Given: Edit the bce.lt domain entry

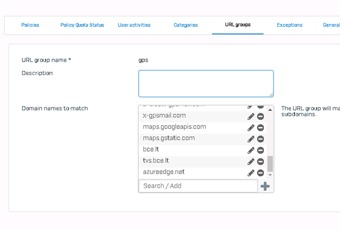Looking at the screenshot, I should [x=251, y=151].
